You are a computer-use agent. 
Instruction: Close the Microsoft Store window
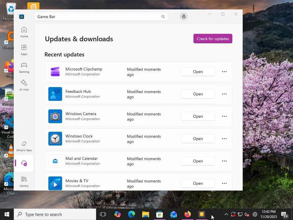point(236,14)
